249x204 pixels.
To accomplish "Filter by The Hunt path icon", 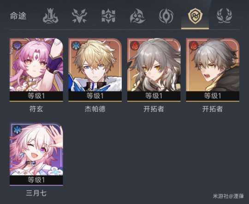I will 79,16.
